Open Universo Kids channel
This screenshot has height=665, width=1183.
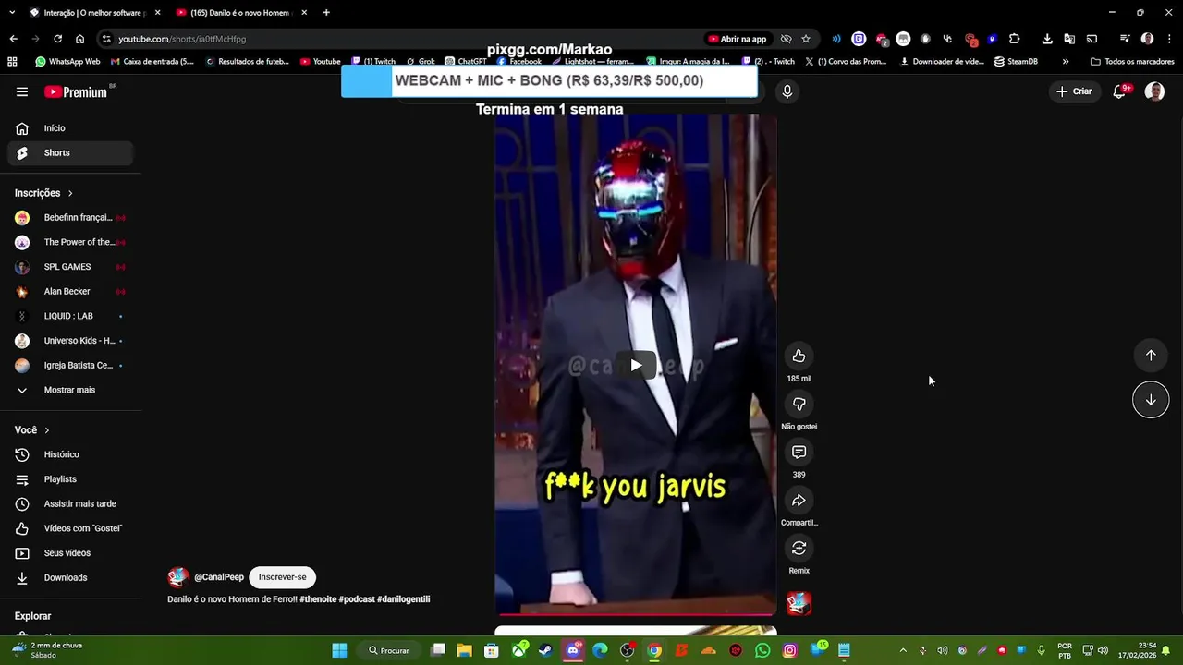tap(70, 341)
